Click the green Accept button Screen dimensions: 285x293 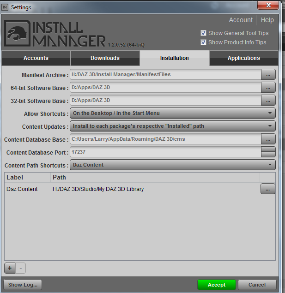(x=217, y=285)
